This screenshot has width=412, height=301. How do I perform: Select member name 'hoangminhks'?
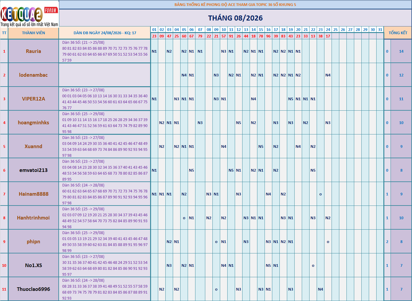tap(33, 123)
